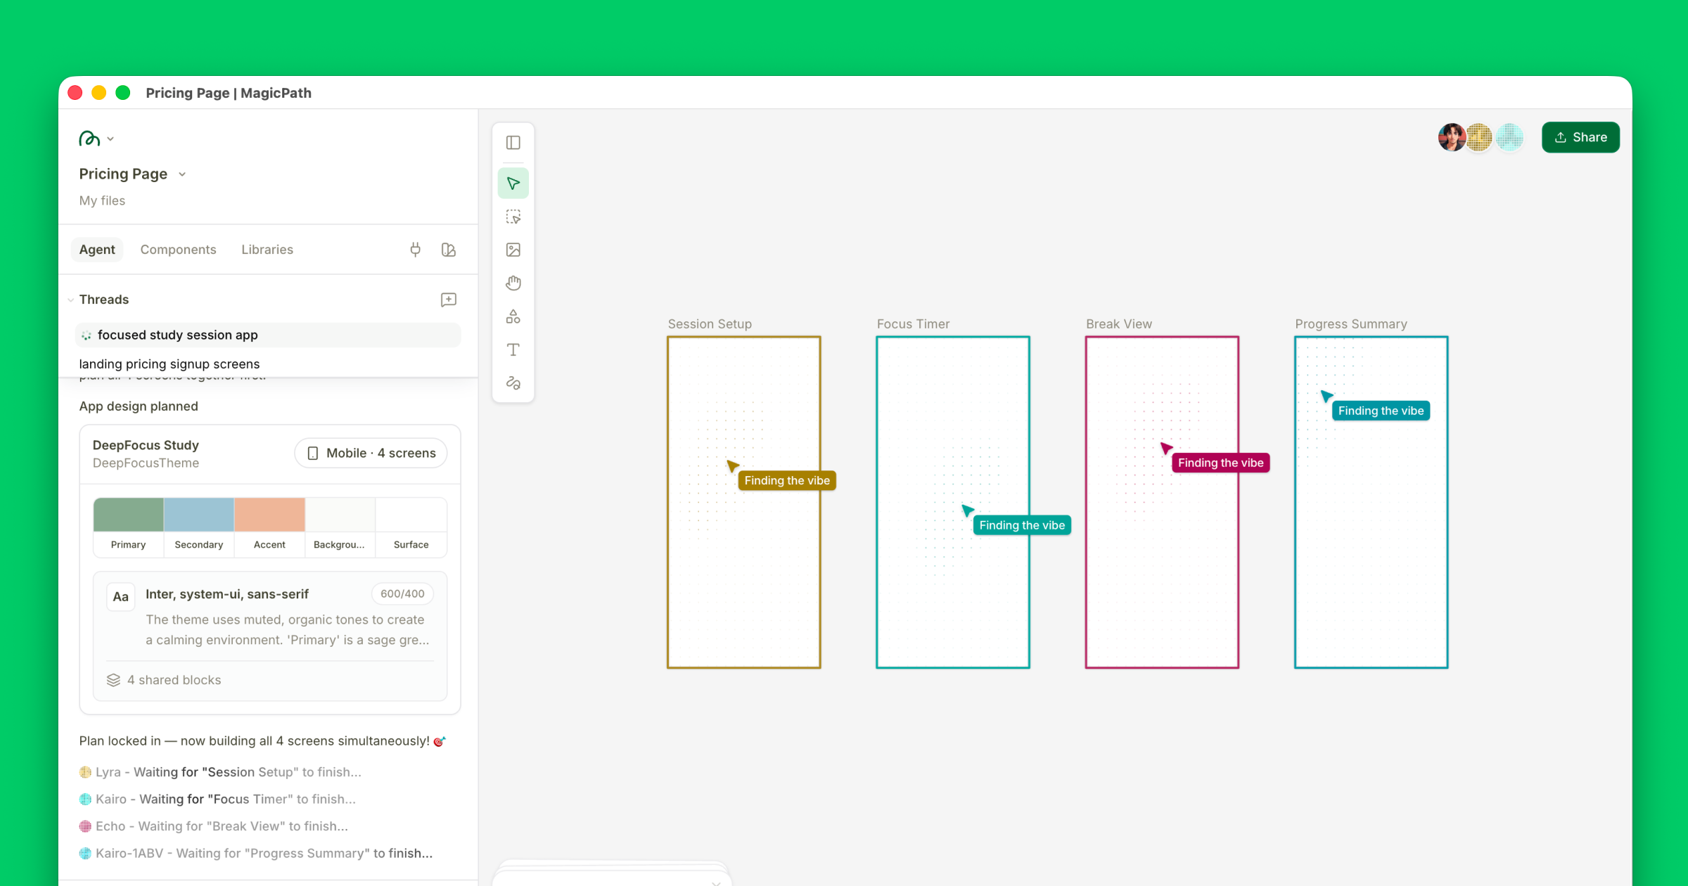This screenshot has width=1688, height=886.
Task: Select the Primary color swatch
Action: (128, 515)
